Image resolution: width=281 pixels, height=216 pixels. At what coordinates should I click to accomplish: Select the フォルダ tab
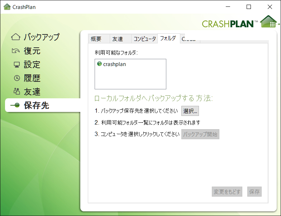pyautogui.click(x=168, y=38)
